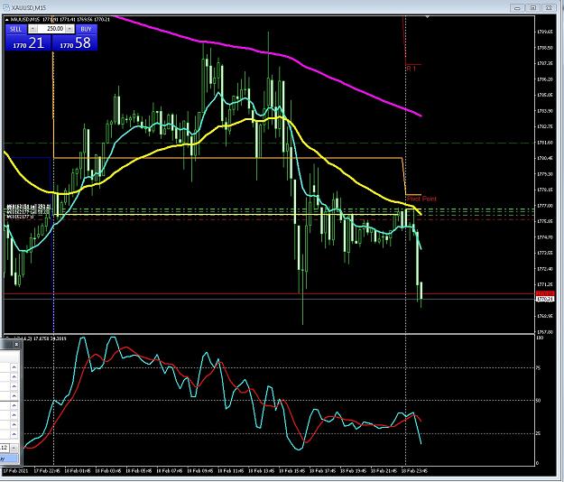Click the 250.00 volume input field
This screenshot has width=564, height=482.
click(x=51, y=29)
